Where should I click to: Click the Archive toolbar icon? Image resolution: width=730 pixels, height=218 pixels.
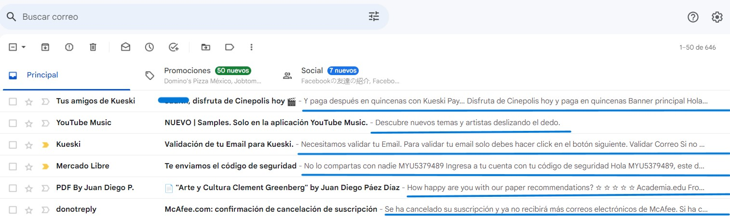45,47
